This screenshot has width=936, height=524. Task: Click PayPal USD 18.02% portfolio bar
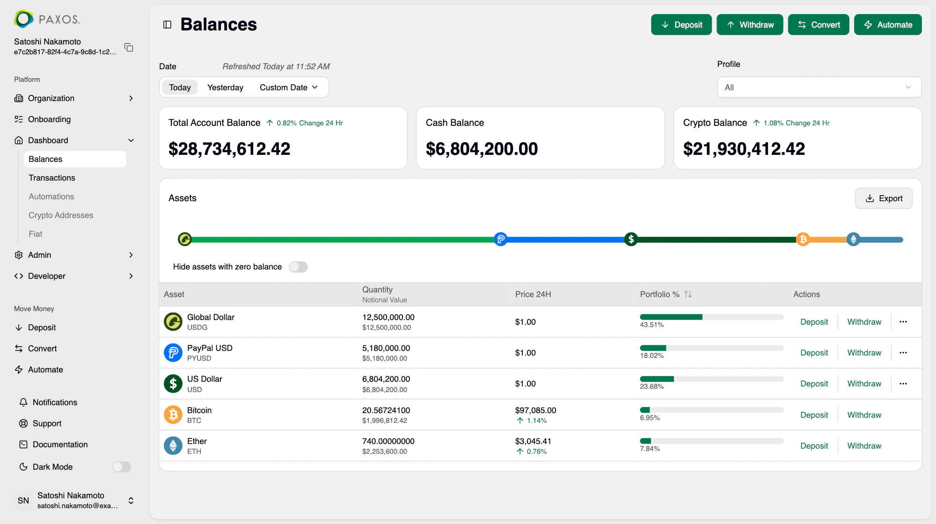711,348
